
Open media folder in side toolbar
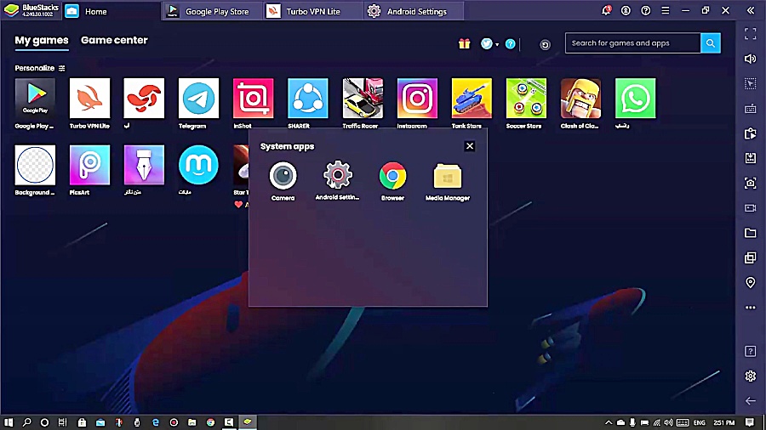(751, 233)
